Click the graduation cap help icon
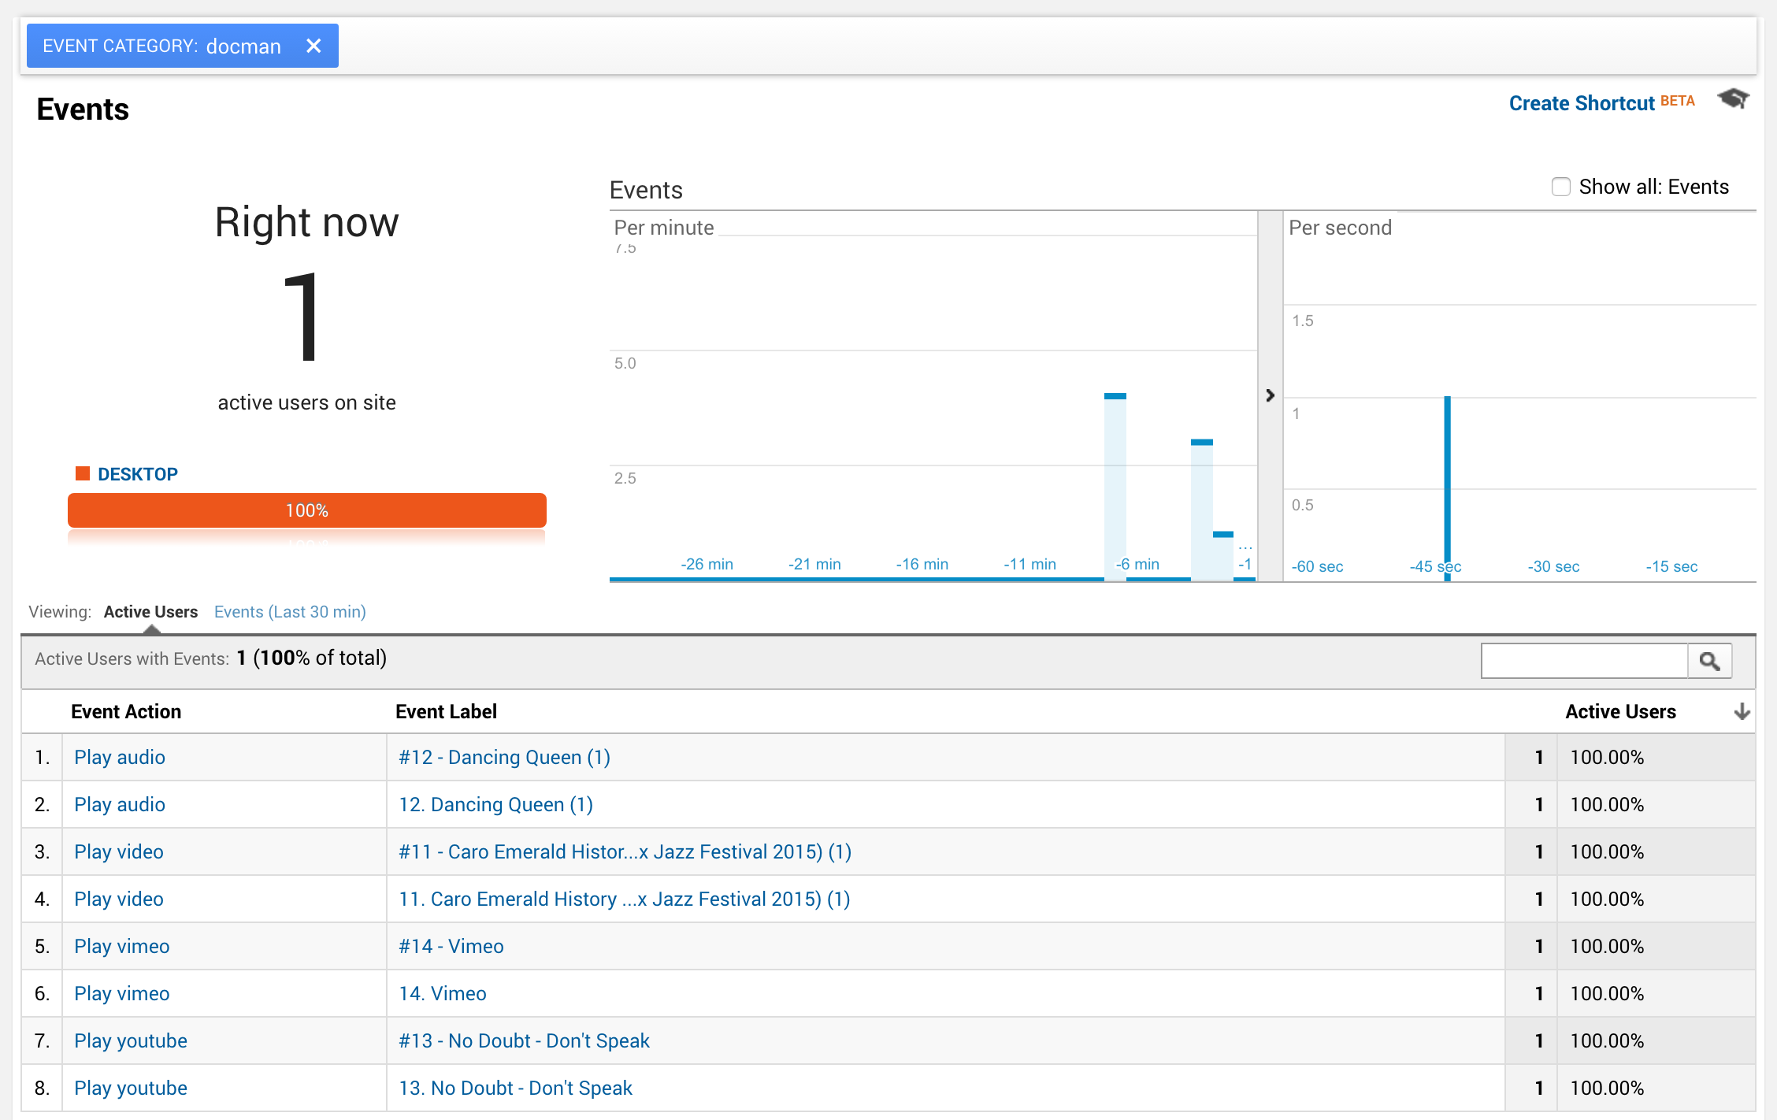This screenshot has width=1777, height=1120. click(1733, 100)
